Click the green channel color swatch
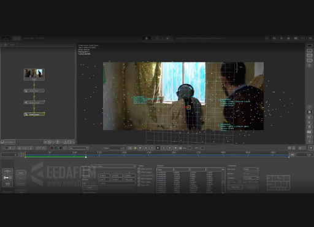 coord(56,148)
